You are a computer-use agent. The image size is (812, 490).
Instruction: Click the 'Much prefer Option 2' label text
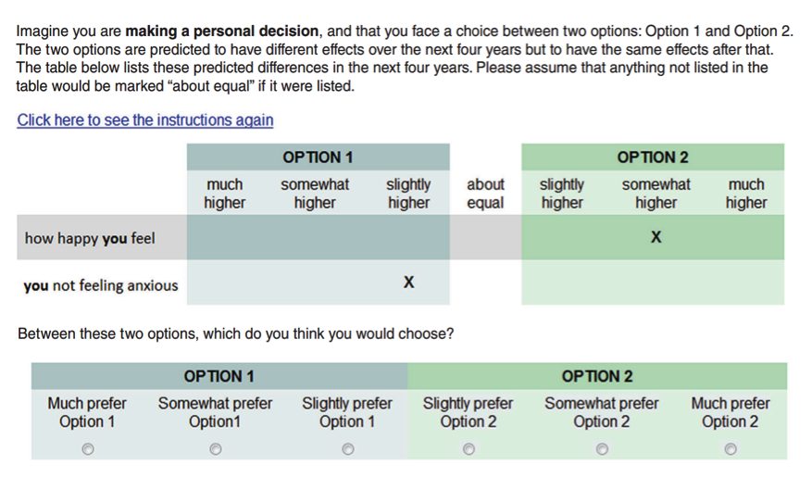click(731, 412)
